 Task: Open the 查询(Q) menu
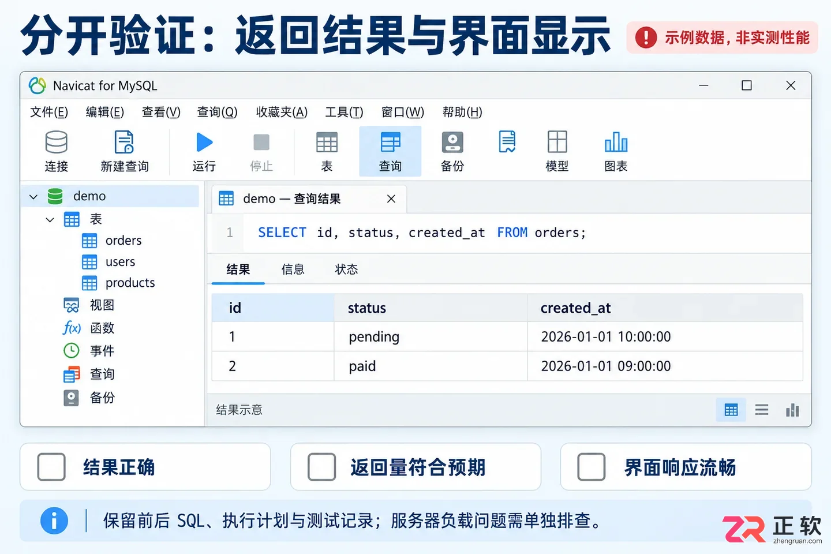[x=218, y=112]
